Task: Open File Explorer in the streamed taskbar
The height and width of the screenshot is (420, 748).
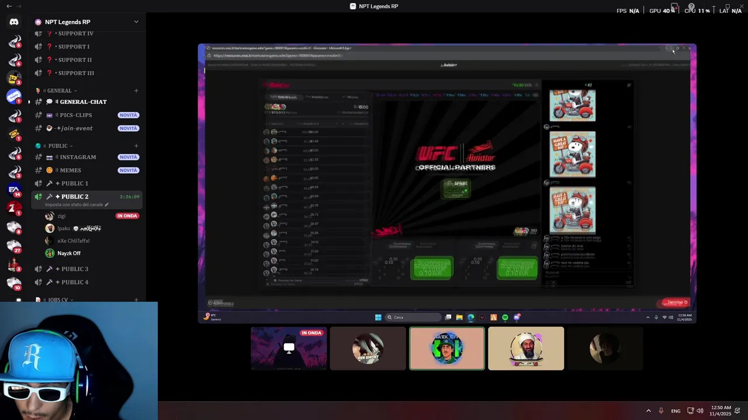Action: [459, 317]
